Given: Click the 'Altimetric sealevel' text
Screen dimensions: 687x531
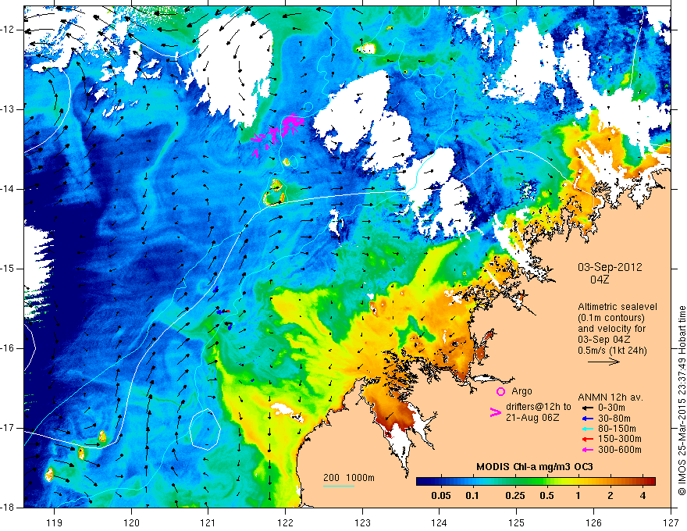Looking at the screenshot, I should point(617,307).
